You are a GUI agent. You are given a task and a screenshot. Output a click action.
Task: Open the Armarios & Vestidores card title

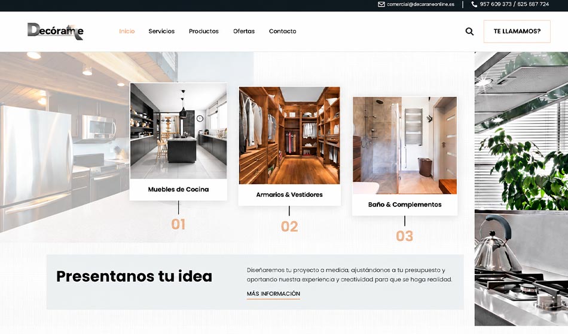[289, 194]
